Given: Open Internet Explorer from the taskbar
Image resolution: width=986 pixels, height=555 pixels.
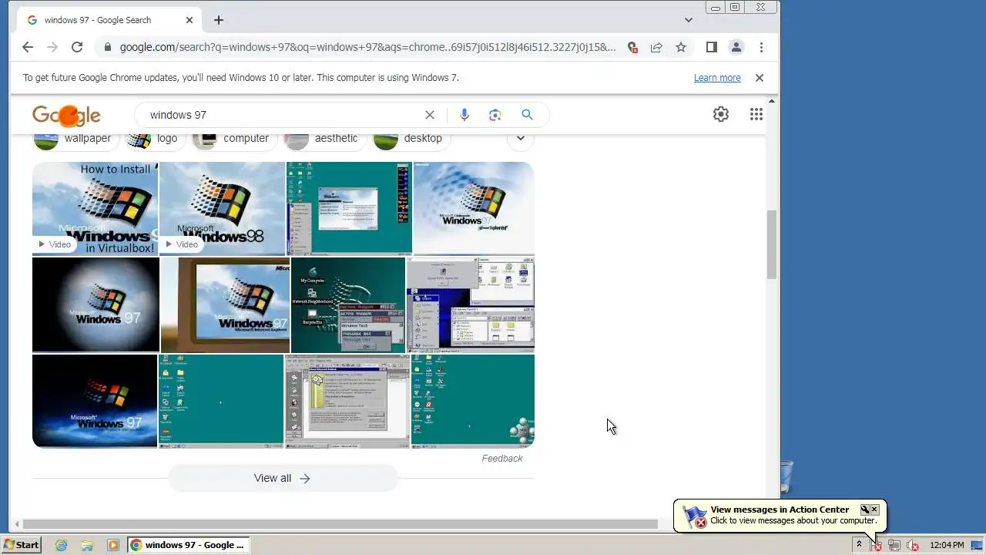Looking at the screenshot, I should click(61, 545).
